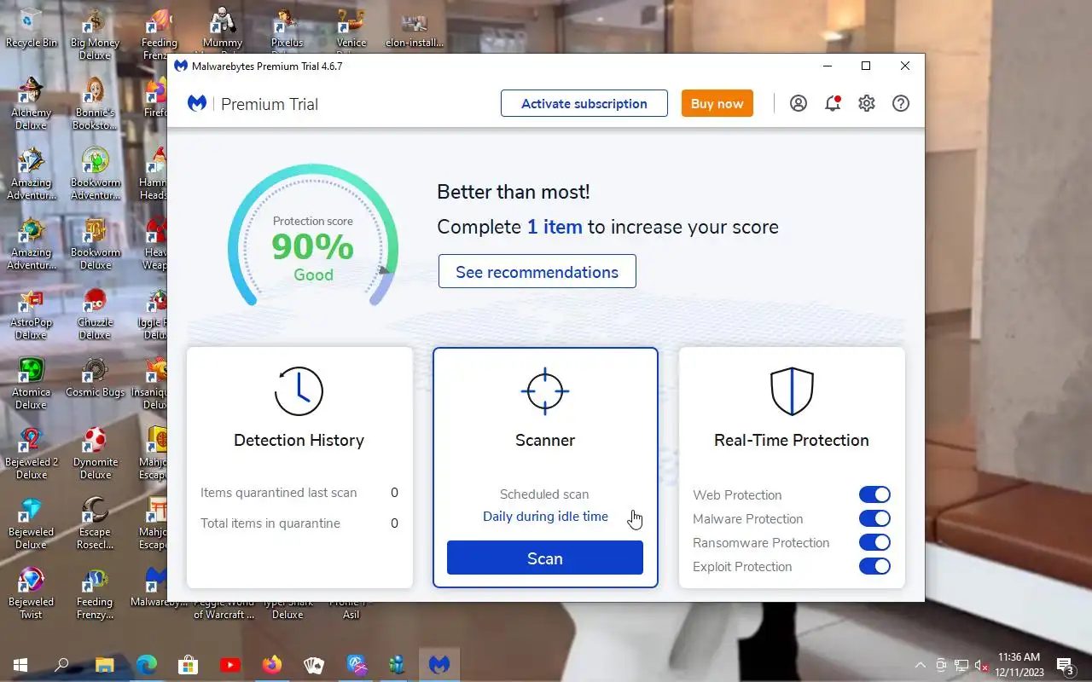
Task: Click Total items in quarantine row
Action: tap(299, 523)
